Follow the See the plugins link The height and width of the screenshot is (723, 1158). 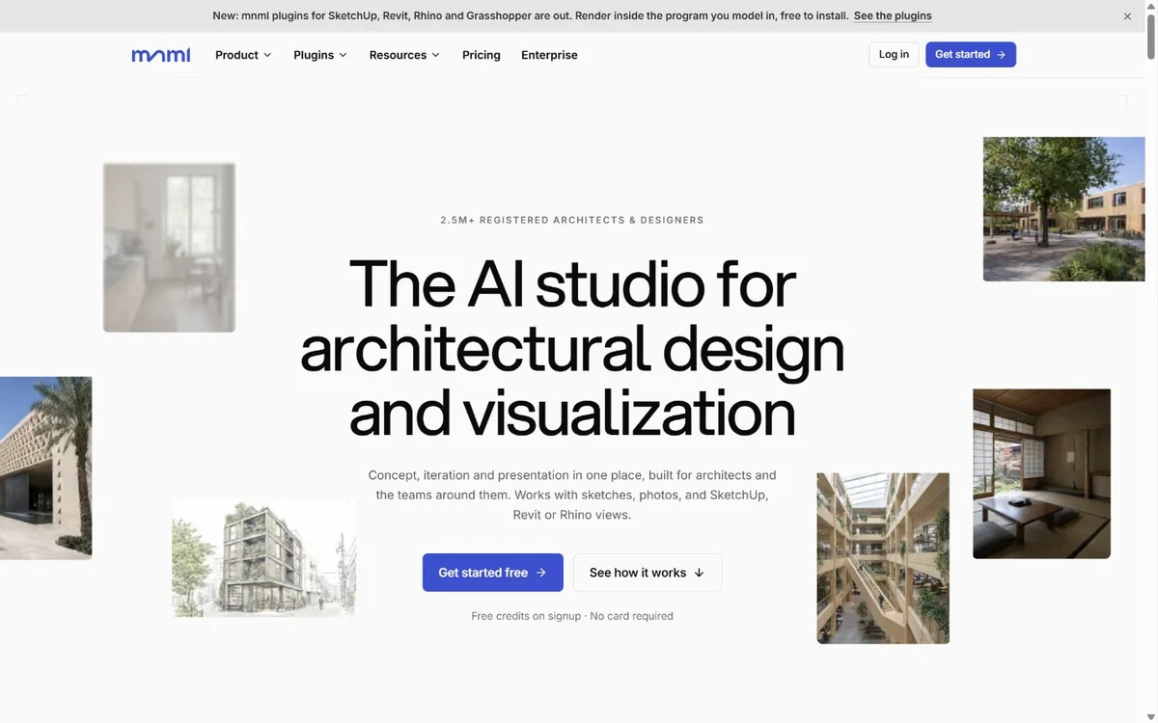pyautogui.click(x=893, y=15)
